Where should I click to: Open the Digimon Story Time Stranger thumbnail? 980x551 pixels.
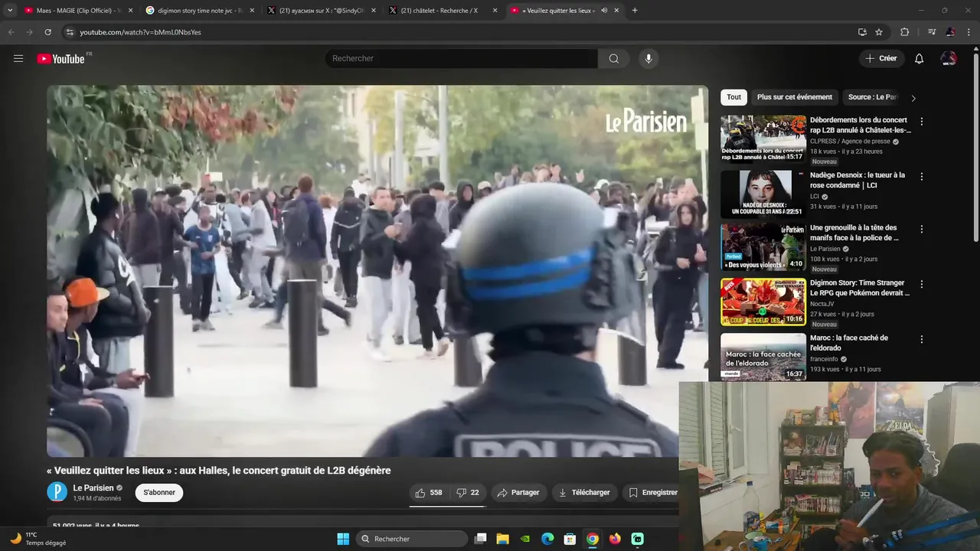763,302
